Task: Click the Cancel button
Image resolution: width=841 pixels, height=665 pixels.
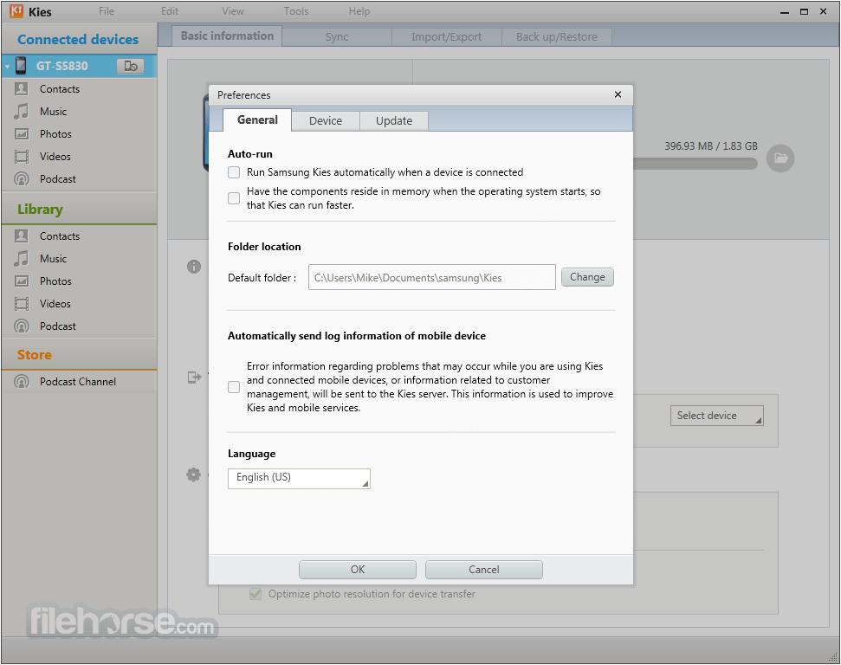Action: [x=484, y=570]
